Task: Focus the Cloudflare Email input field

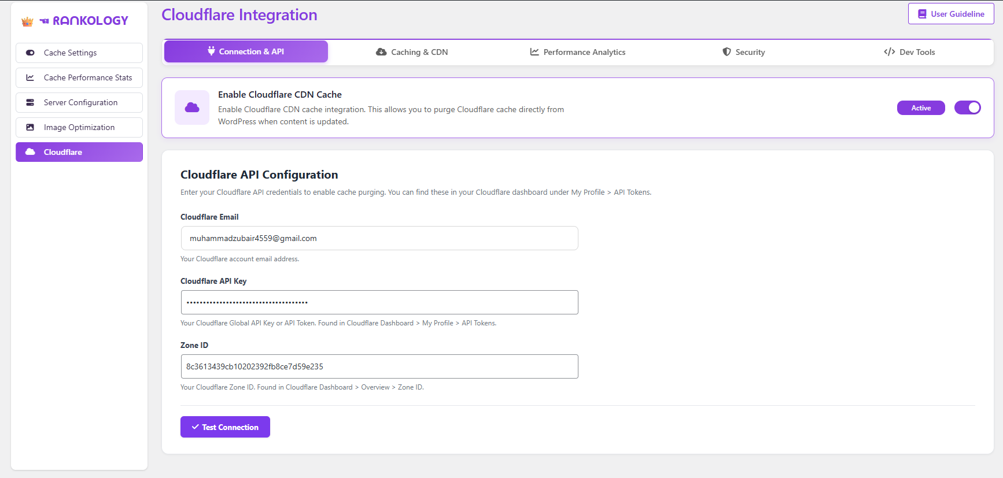Action: pyautogui.click(x=379, y=238)
